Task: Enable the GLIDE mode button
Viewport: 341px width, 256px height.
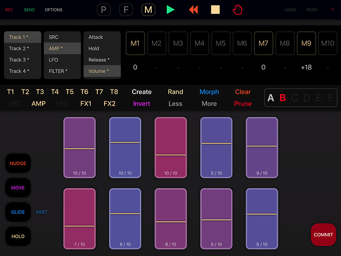Action: [18, 212]
